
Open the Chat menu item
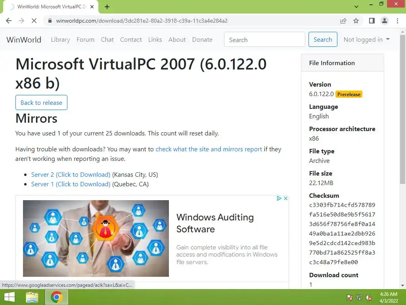[107, 39]
